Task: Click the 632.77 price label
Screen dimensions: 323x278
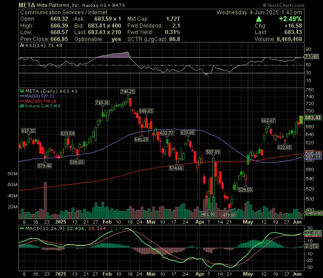Action: coord(167,133)
